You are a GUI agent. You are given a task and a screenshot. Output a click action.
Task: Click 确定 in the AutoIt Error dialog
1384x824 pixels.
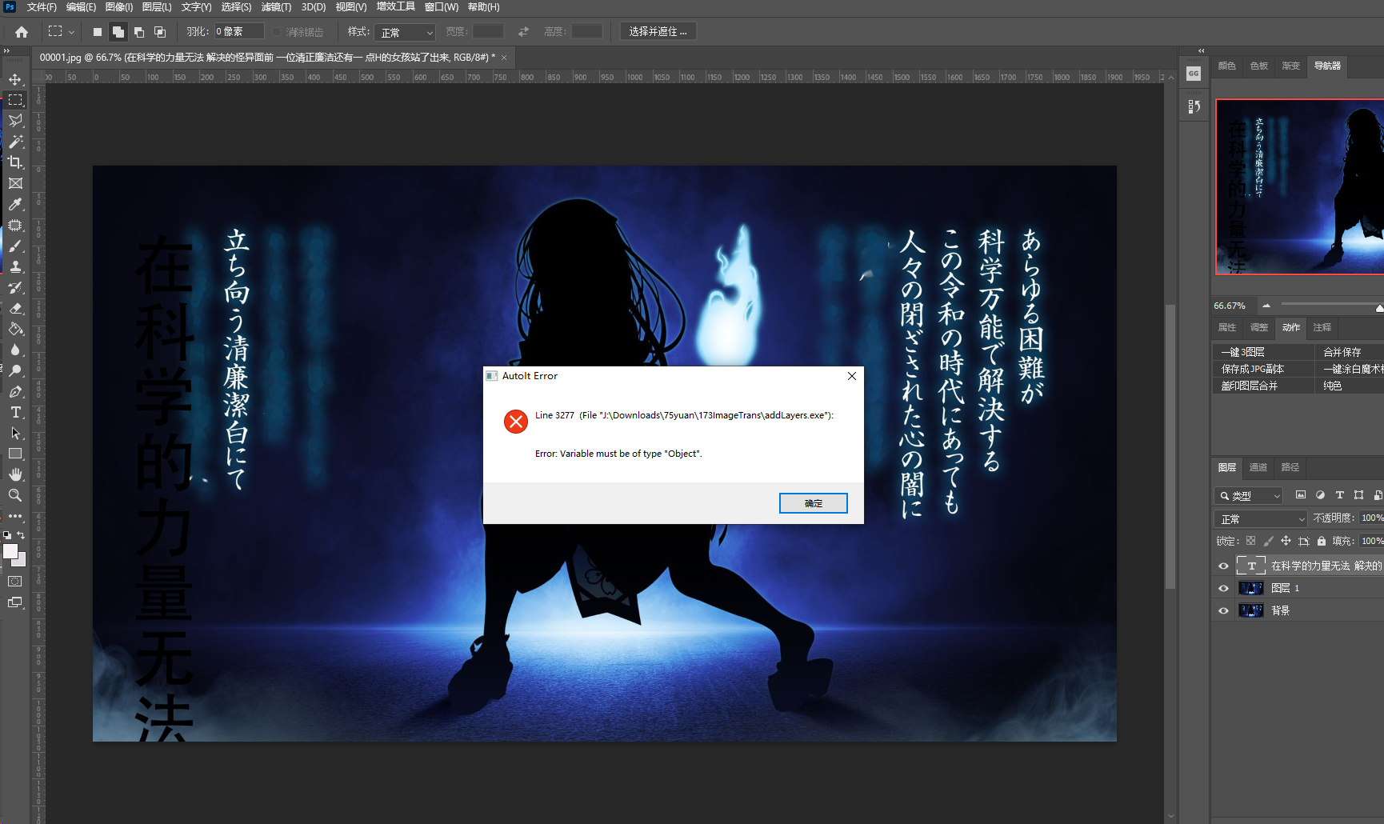tap(814, 503)
